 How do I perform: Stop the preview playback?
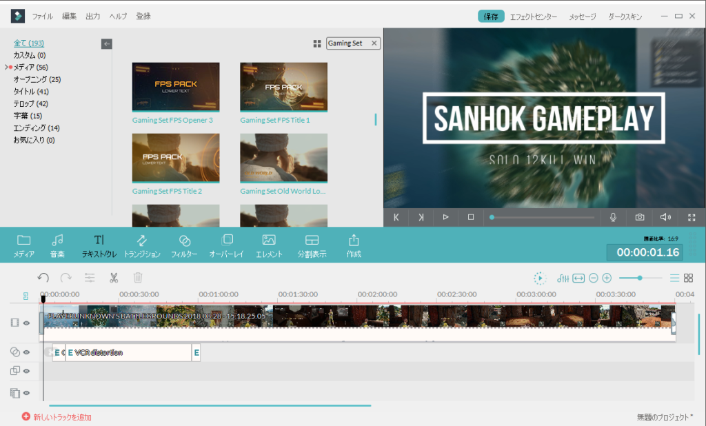click(x=471, y=217)
